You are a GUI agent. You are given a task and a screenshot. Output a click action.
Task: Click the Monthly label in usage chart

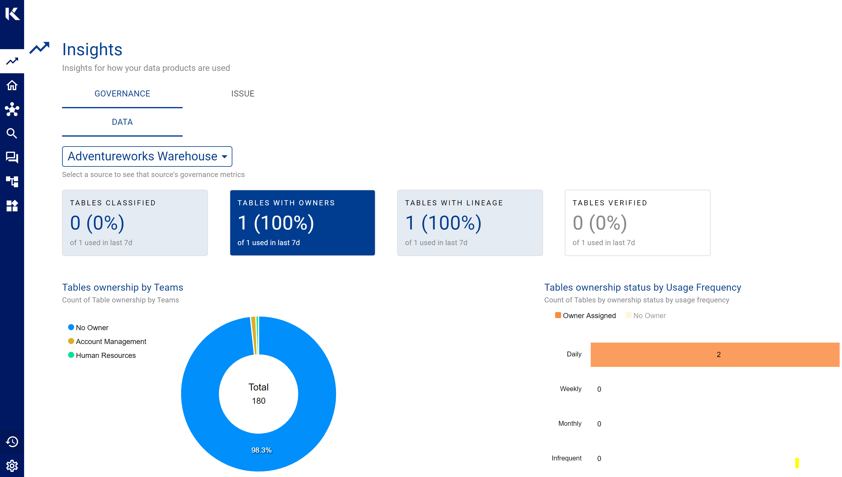coord(570,424)
